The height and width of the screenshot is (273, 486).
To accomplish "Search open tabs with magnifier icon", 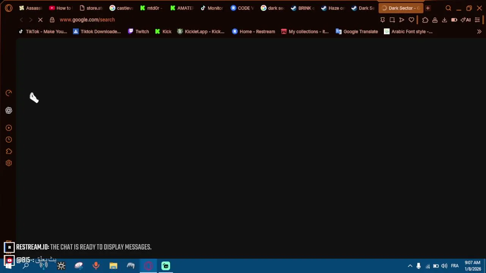I will (x=448, y=8).
